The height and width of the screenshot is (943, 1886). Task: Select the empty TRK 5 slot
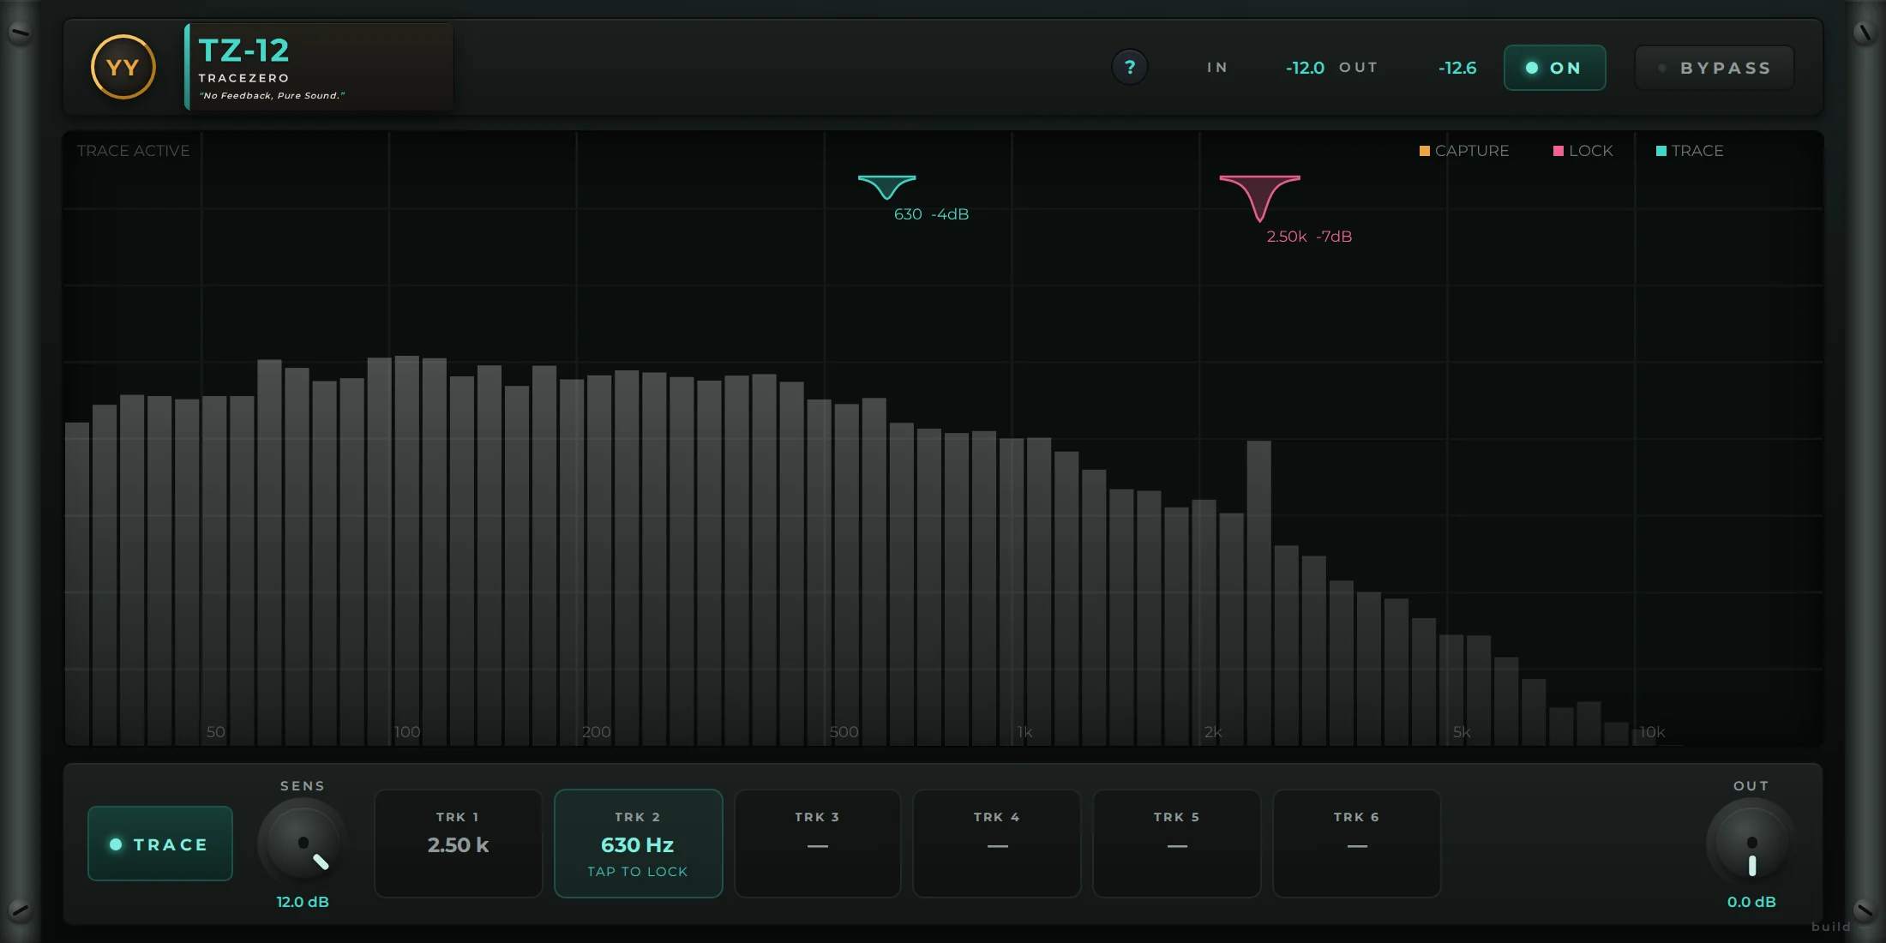tap(1177, 844)
